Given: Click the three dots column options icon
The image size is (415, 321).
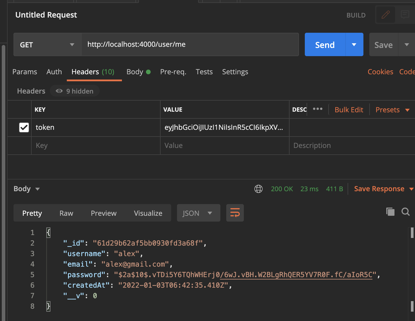Looking at the screenshot, I should pyautogui.click(x=318, y=109).
